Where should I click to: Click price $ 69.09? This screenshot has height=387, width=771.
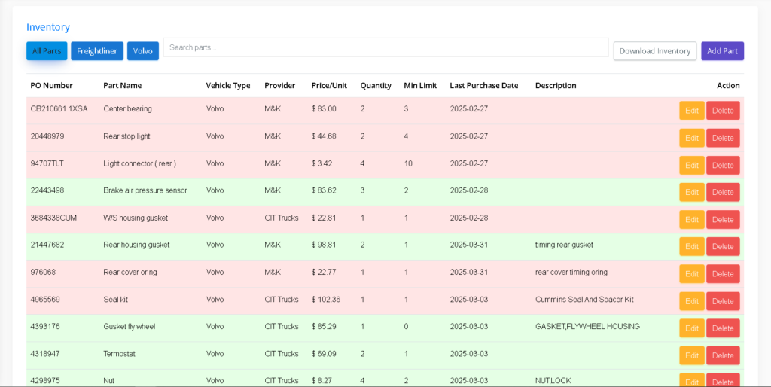pyautogui.click(x=324, y=354)
